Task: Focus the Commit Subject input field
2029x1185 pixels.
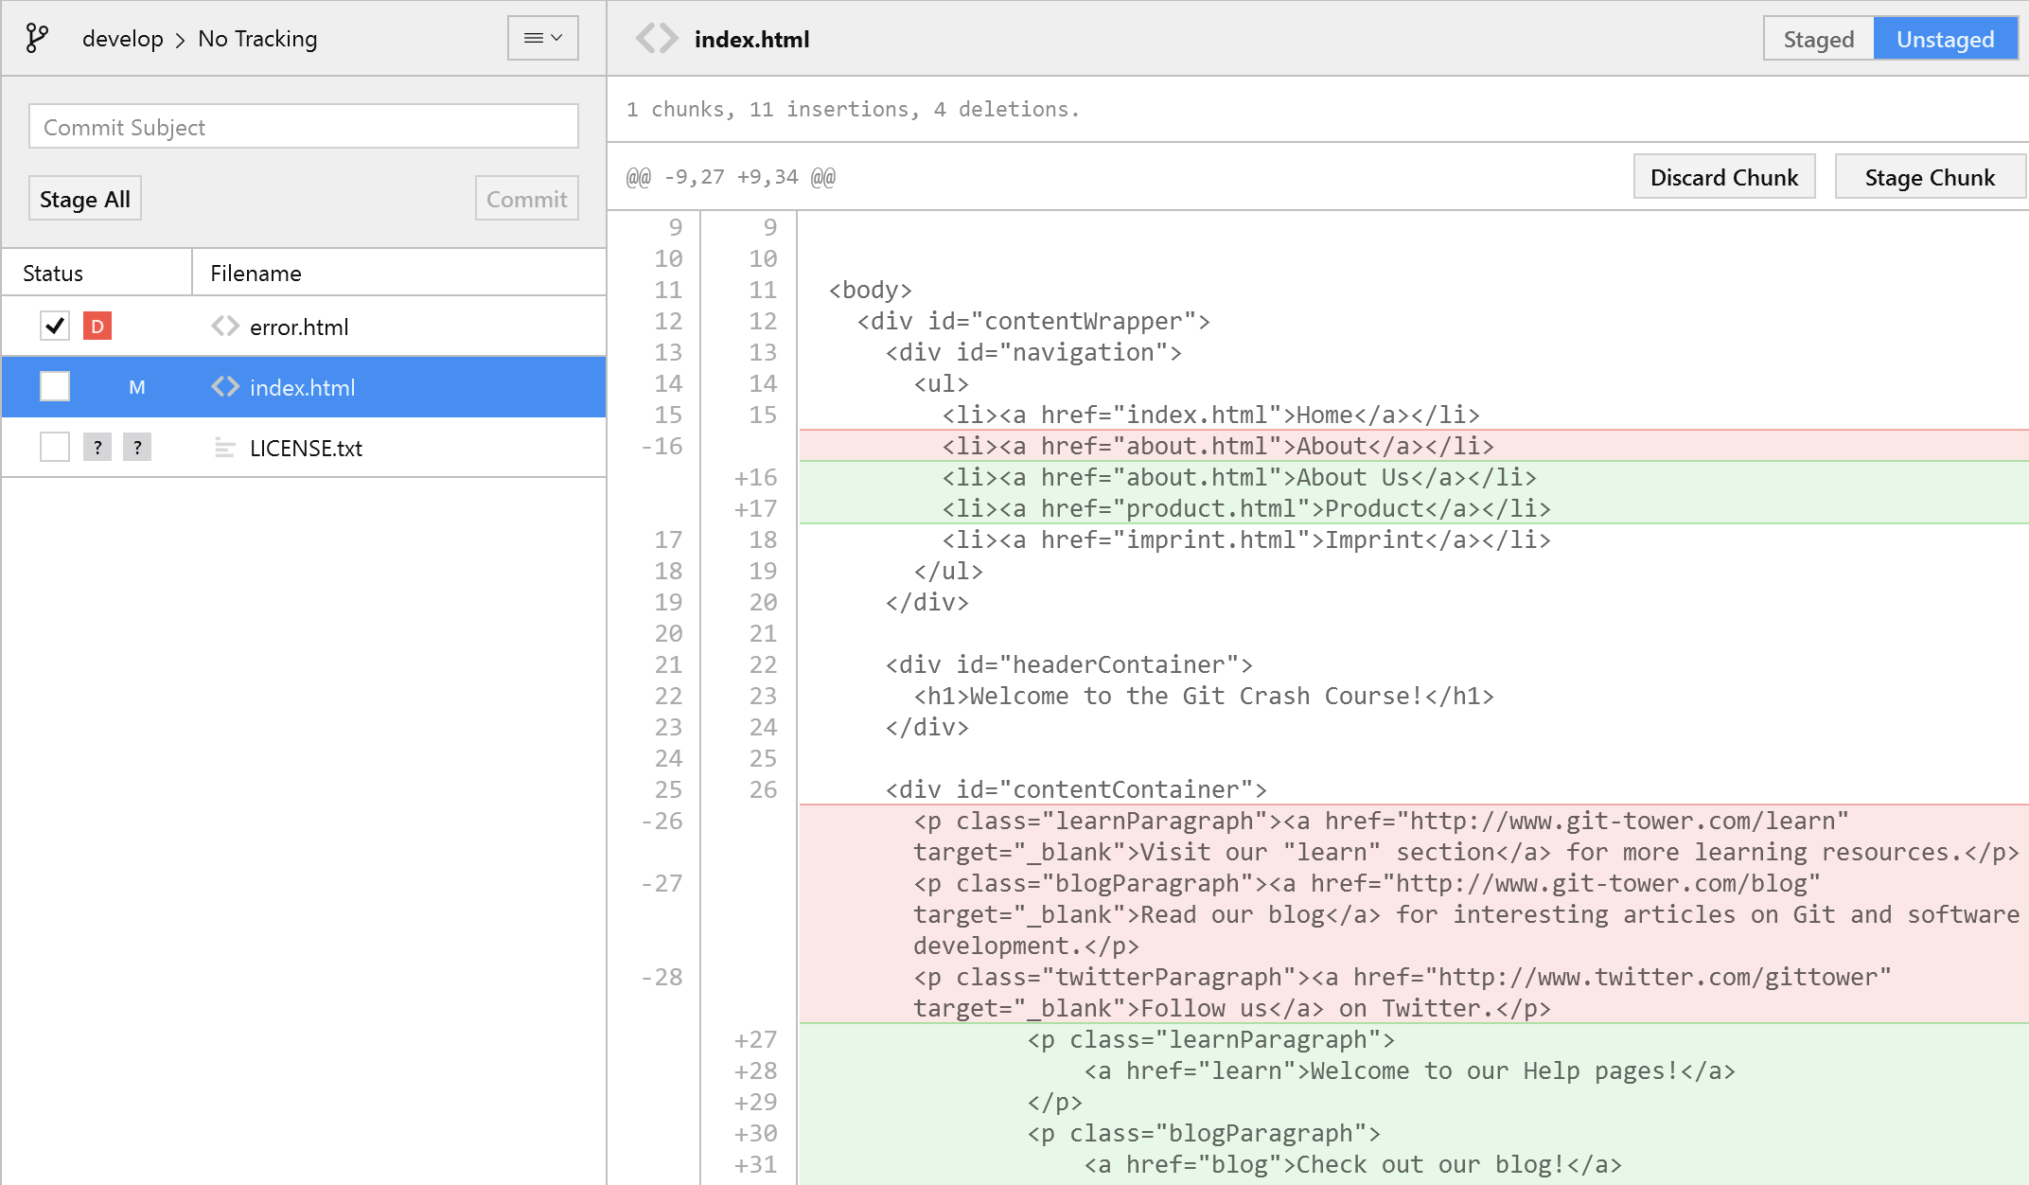Action: 304,127
